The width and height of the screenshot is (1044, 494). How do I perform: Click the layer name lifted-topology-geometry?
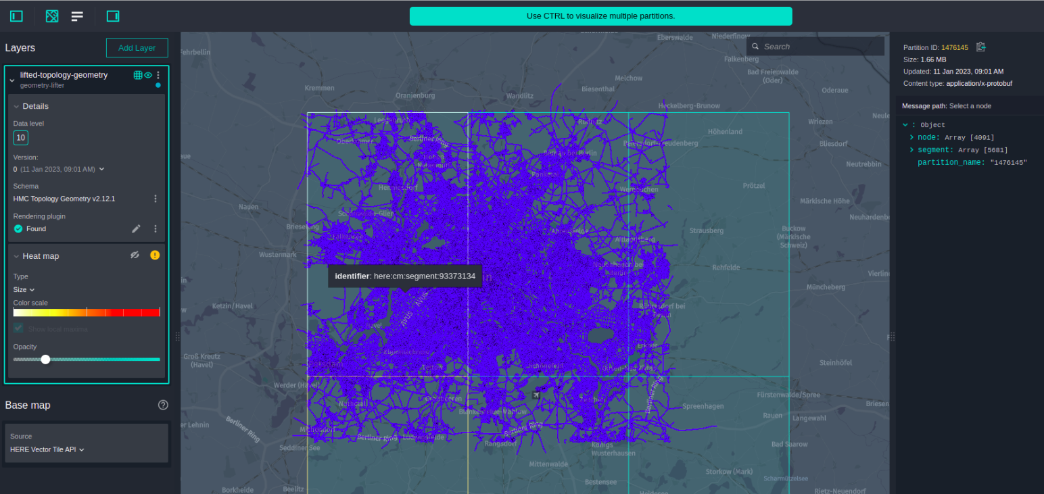(x=64, y=75)
